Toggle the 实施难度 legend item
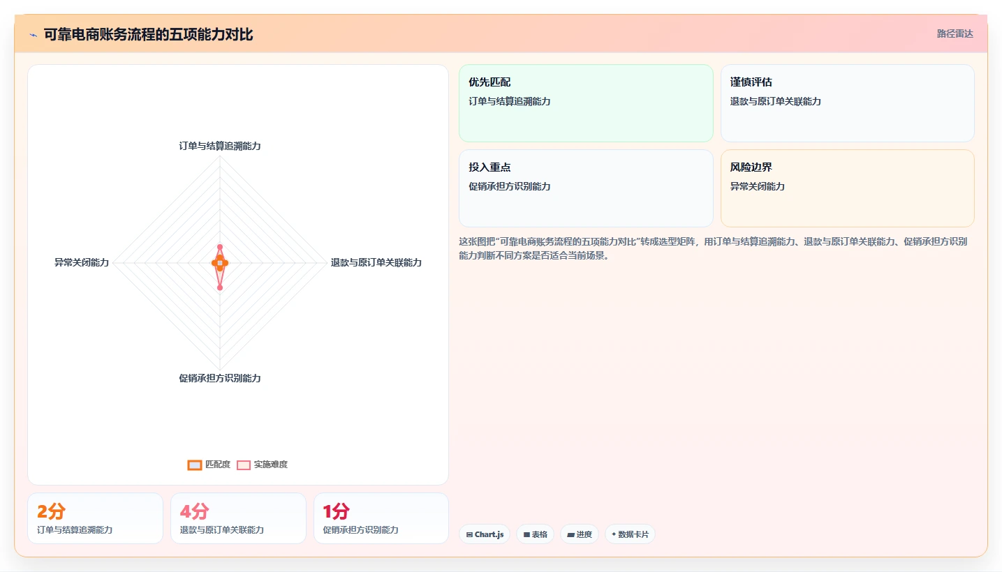 [x=262, y=465]
